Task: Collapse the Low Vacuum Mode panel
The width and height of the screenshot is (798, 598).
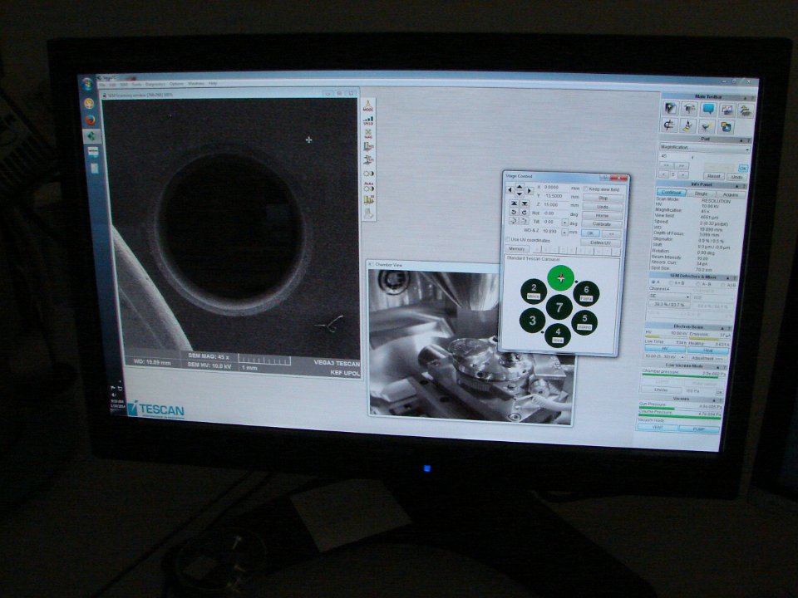Action: (x=718, y=367)
